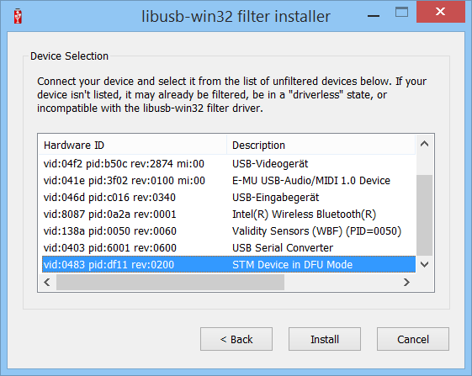
Task: Select the USB-Eingabegerät device entry
Action: 229,197
